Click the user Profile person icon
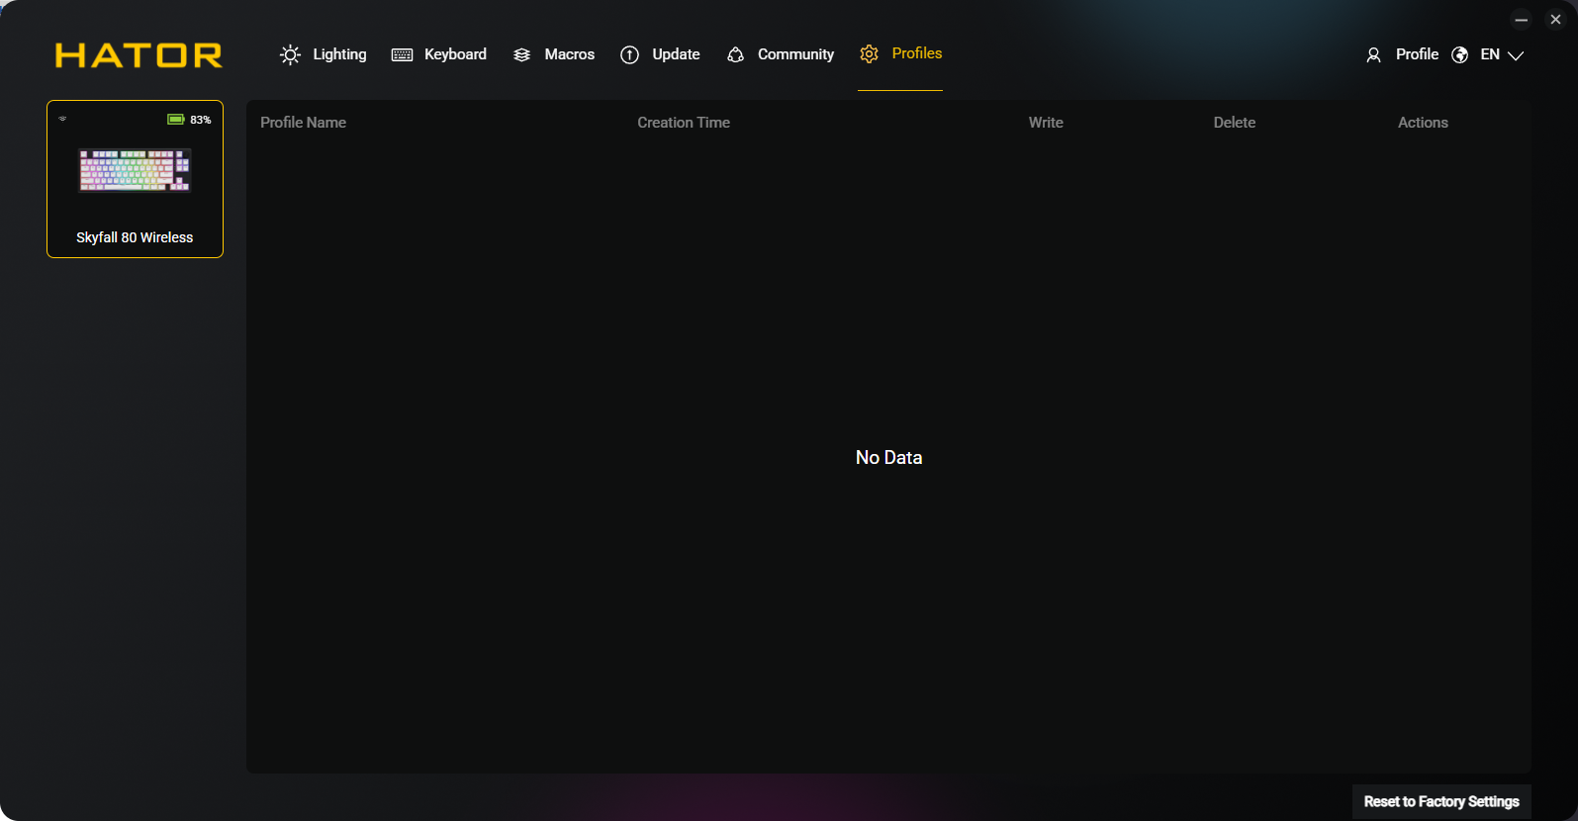Image resolution: width=1578 pixels, height=821 pixels. [x=1373, y=55]
